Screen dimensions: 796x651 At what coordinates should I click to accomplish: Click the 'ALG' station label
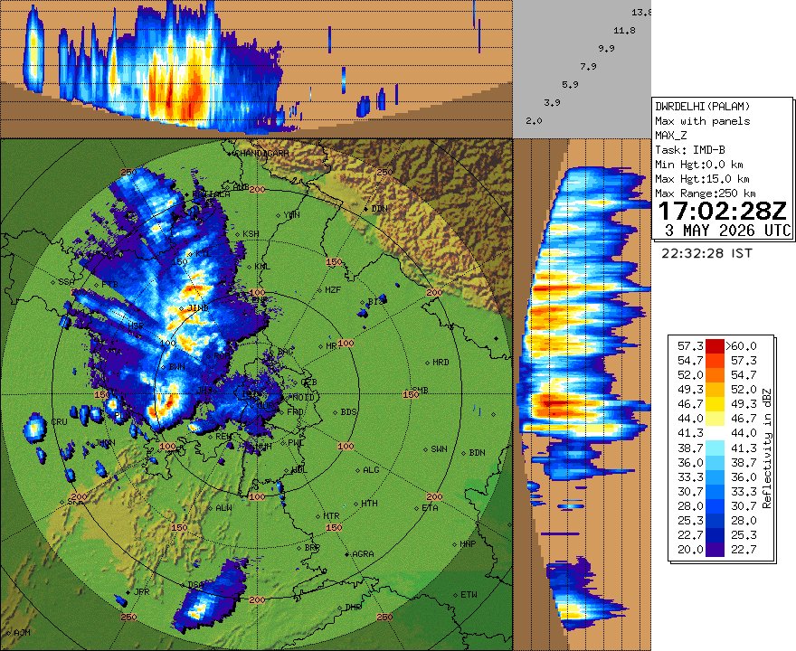click(x=371, y=470)
